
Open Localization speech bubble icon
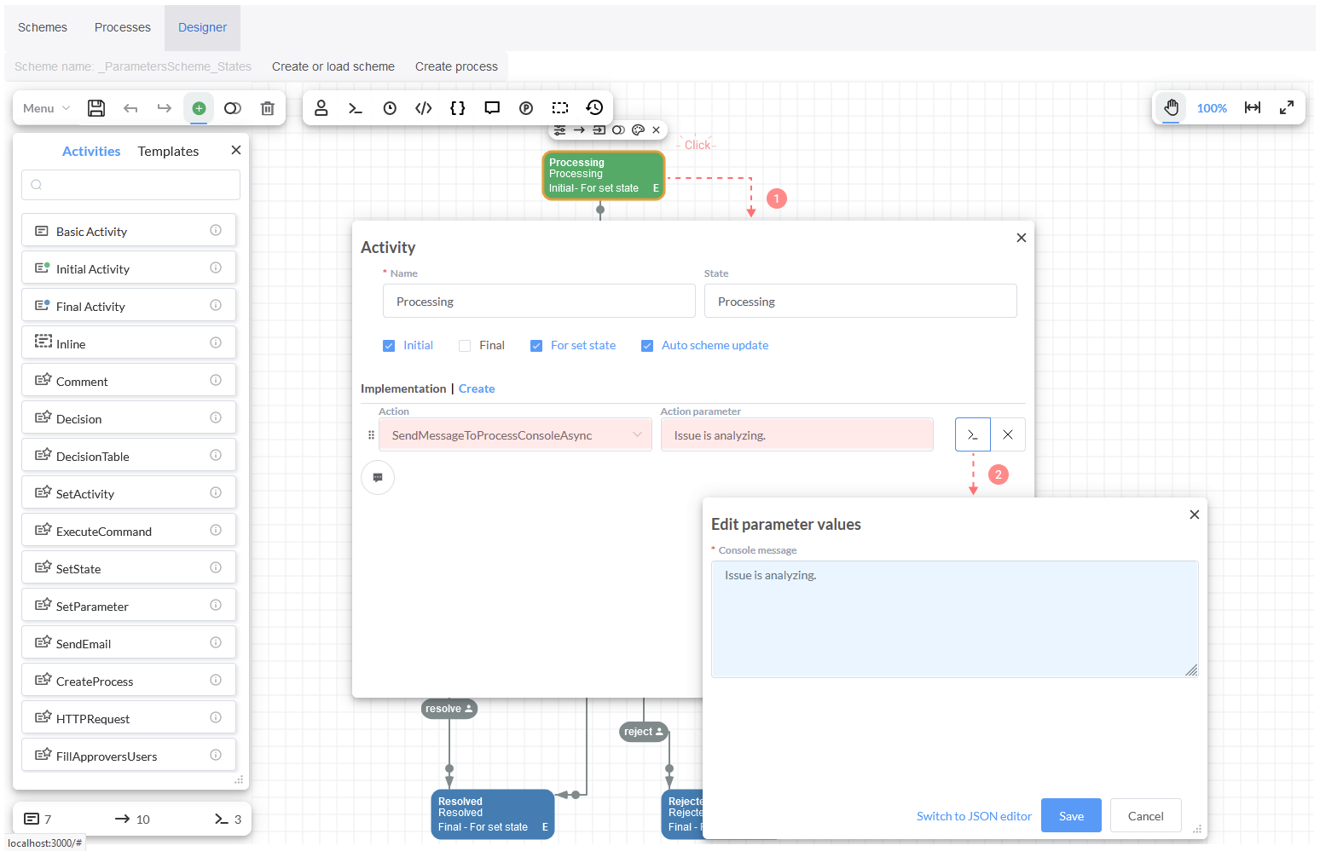pyautogui.click(x=492, y=108)
